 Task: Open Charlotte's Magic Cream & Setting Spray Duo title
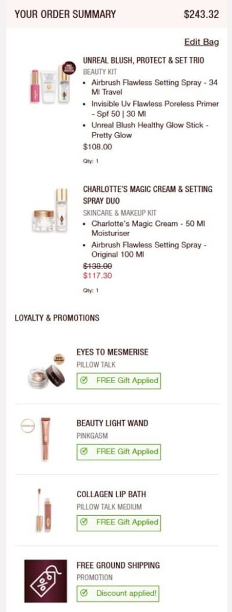[x=148, y=195]
